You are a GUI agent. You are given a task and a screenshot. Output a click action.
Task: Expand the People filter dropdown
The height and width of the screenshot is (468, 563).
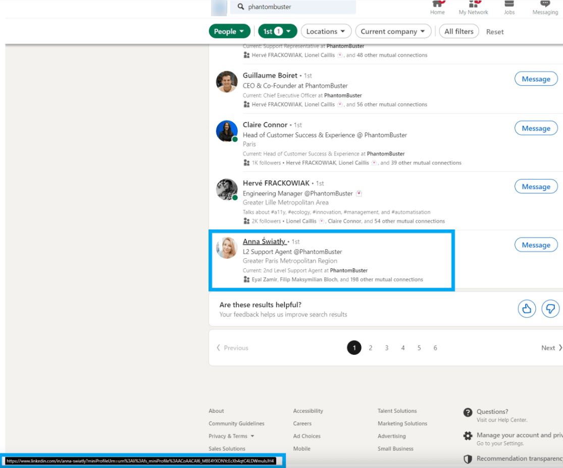click(229, 31)
